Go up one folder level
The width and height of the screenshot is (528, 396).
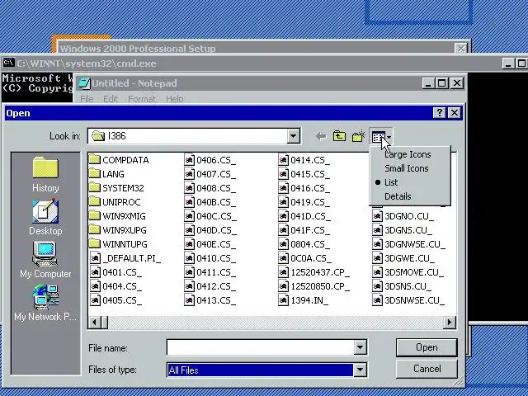point(339,136)
